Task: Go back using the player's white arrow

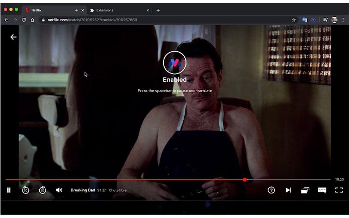Action: pos(13,37)
